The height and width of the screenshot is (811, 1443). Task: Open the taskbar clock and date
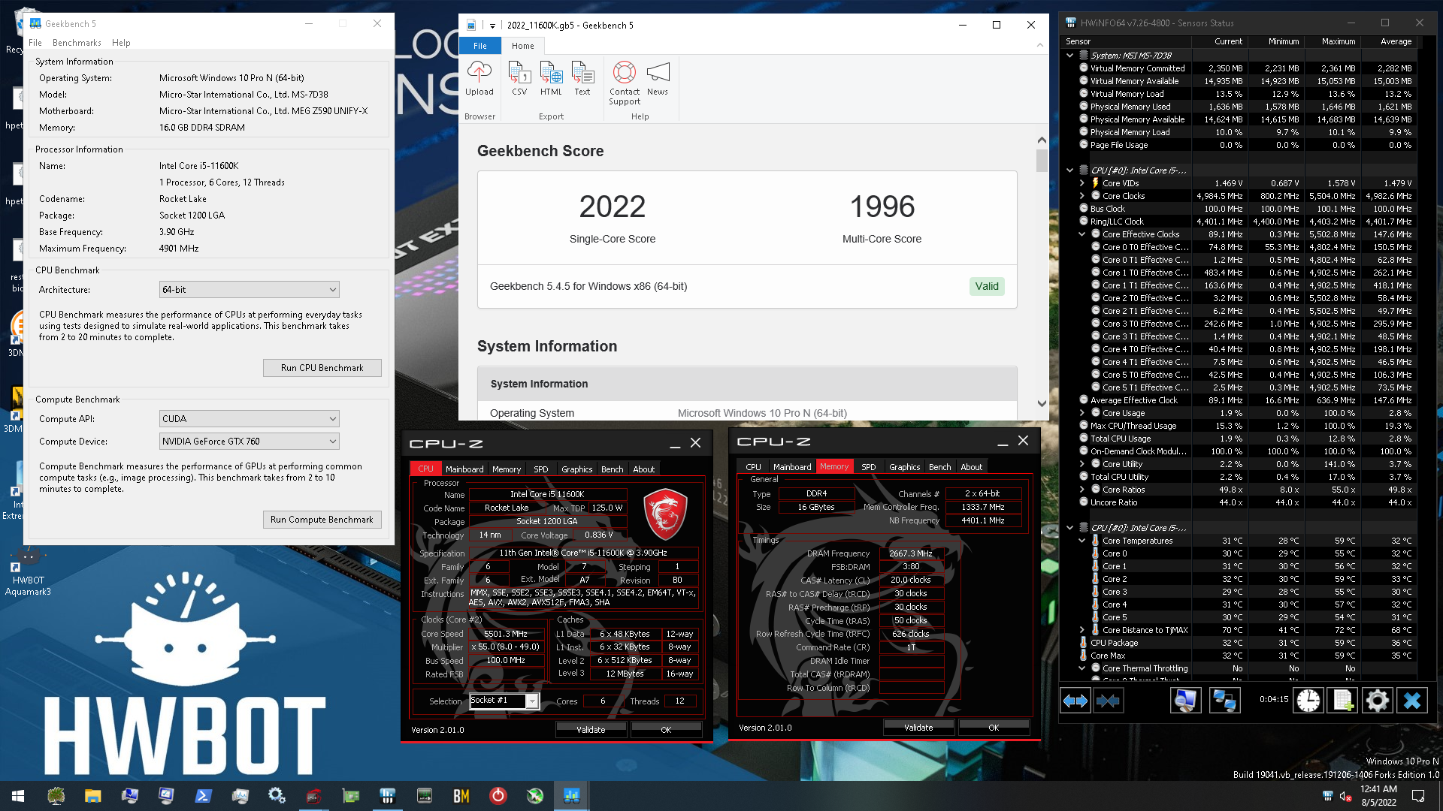pyautogui.click(x=1378, y=796)
